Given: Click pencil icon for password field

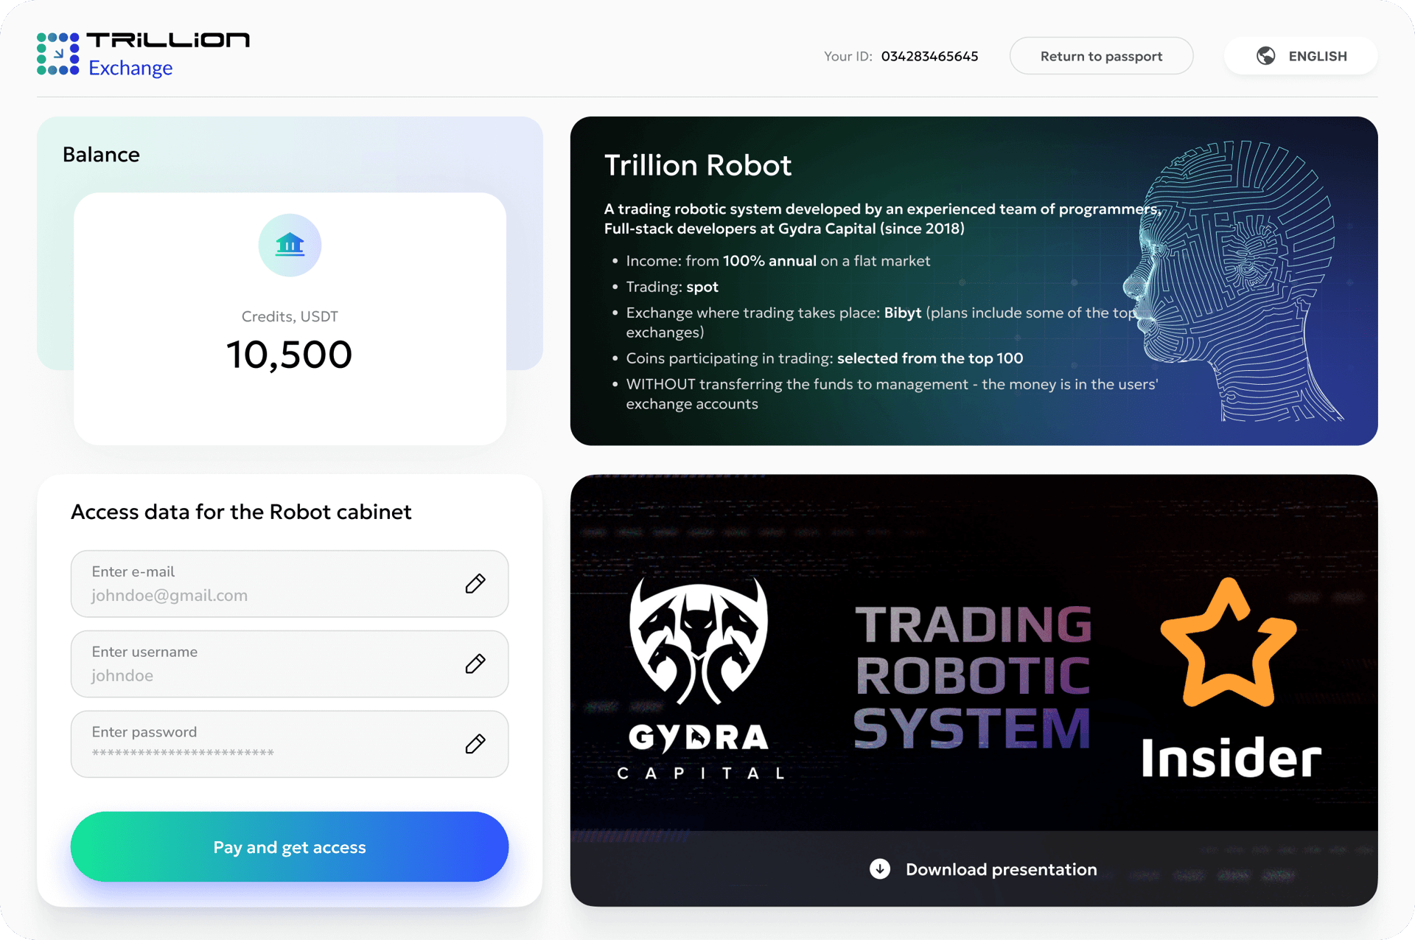Looking at the screenshot, I should [475, 744].
